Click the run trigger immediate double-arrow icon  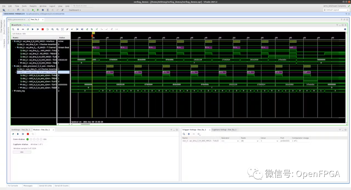(x=38, y=29)
